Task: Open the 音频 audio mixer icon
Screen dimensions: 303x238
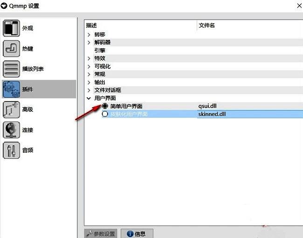Action: [11, 150]
